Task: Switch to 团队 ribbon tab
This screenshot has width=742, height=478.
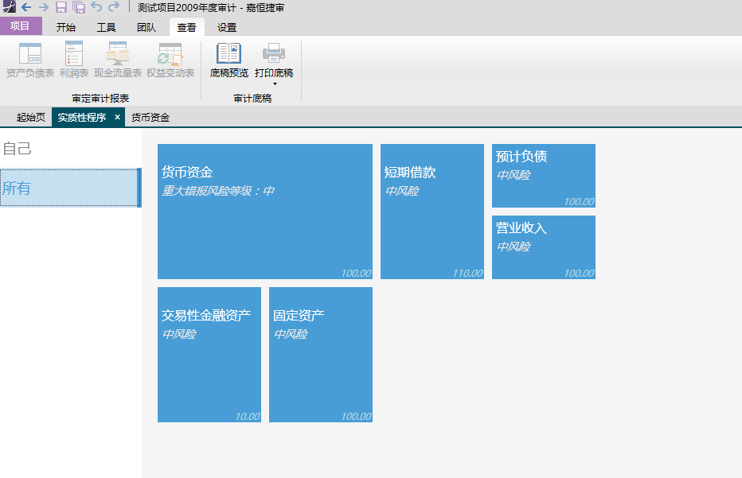Action: (x=146, y=27)
